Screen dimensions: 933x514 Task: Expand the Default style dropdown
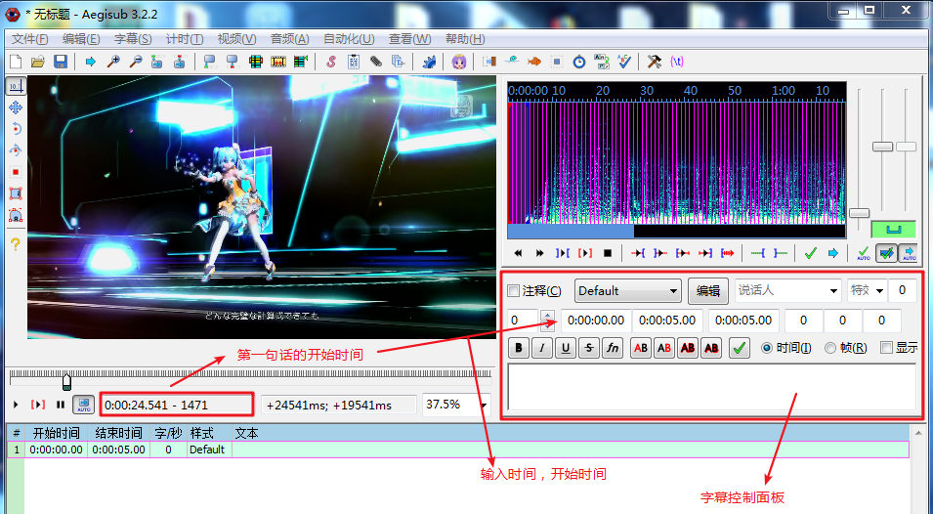tap(627, 290)
